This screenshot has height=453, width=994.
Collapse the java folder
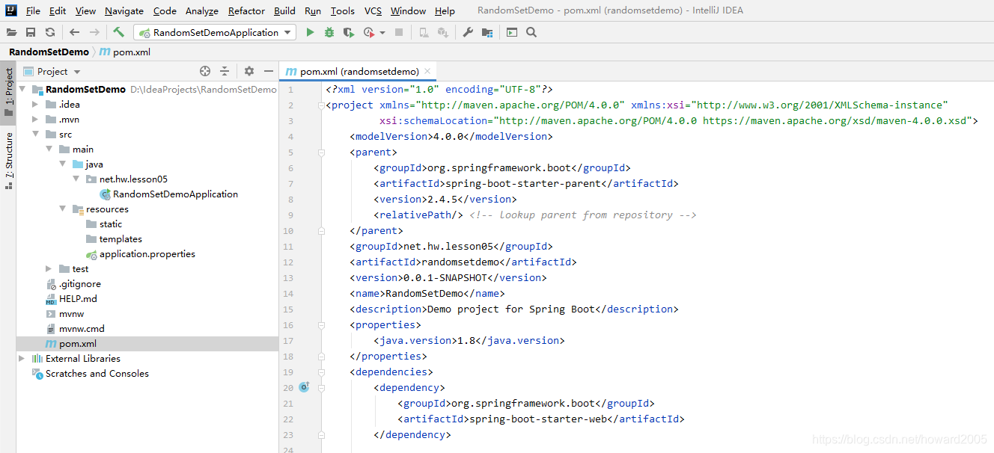(x=63, y=164)
